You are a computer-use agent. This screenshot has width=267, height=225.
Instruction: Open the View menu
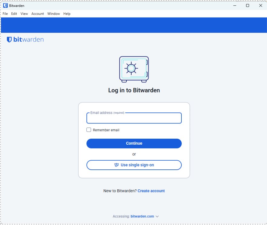24,14
